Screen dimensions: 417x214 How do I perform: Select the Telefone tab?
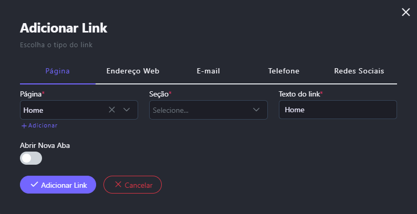284,71
